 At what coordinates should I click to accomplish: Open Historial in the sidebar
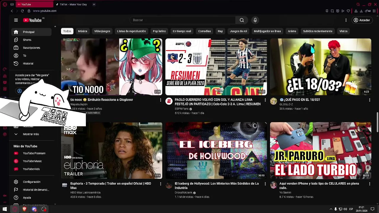31,63
